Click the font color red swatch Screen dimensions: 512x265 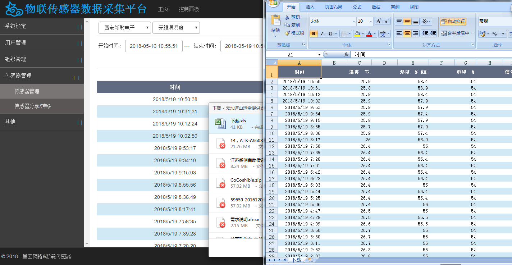[369, 34]
